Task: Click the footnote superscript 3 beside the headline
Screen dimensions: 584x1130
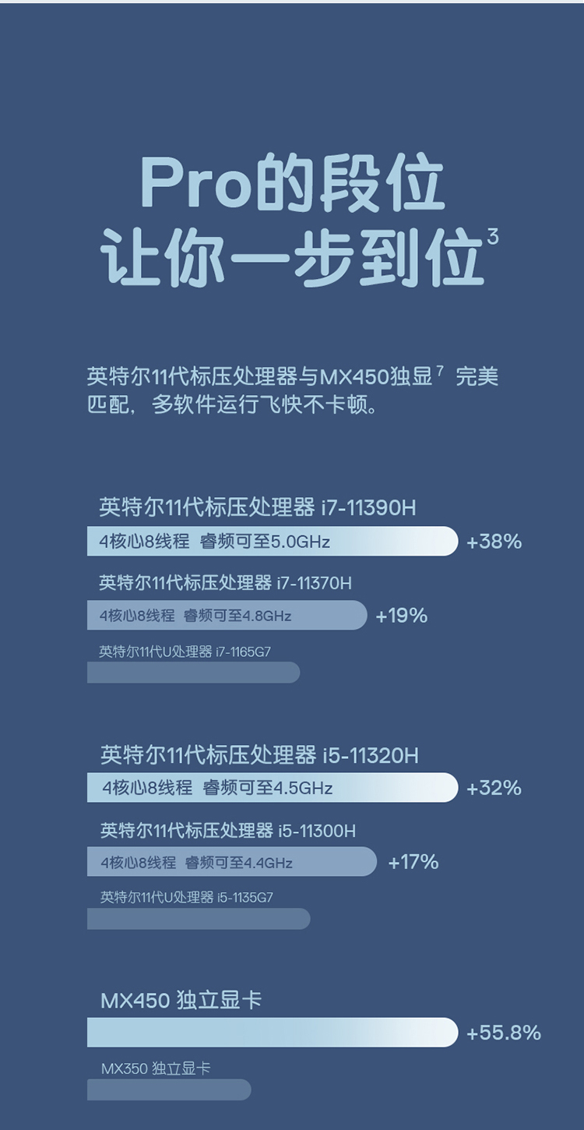Action: [x=492, y=237]
